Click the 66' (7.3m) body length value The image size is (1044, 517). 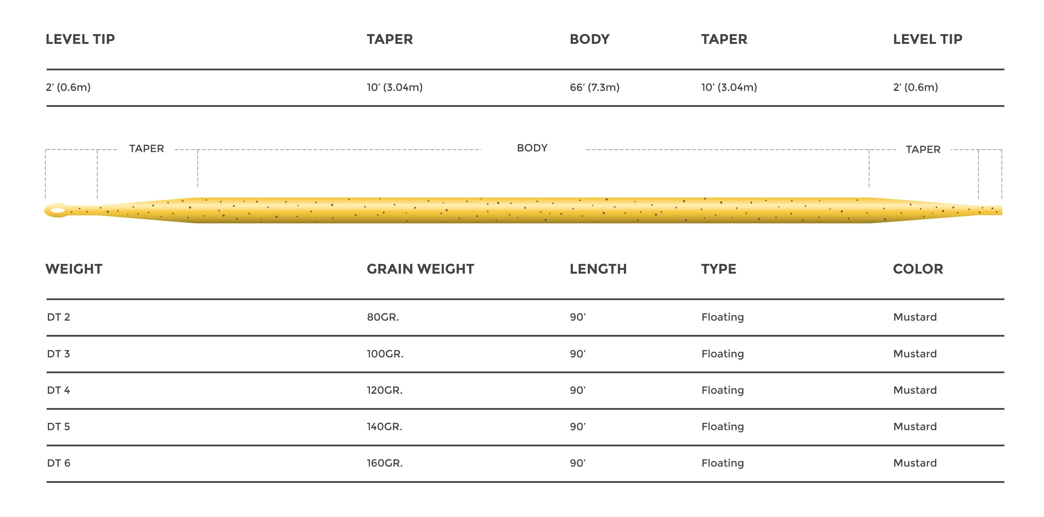click(x=594, y=87)
